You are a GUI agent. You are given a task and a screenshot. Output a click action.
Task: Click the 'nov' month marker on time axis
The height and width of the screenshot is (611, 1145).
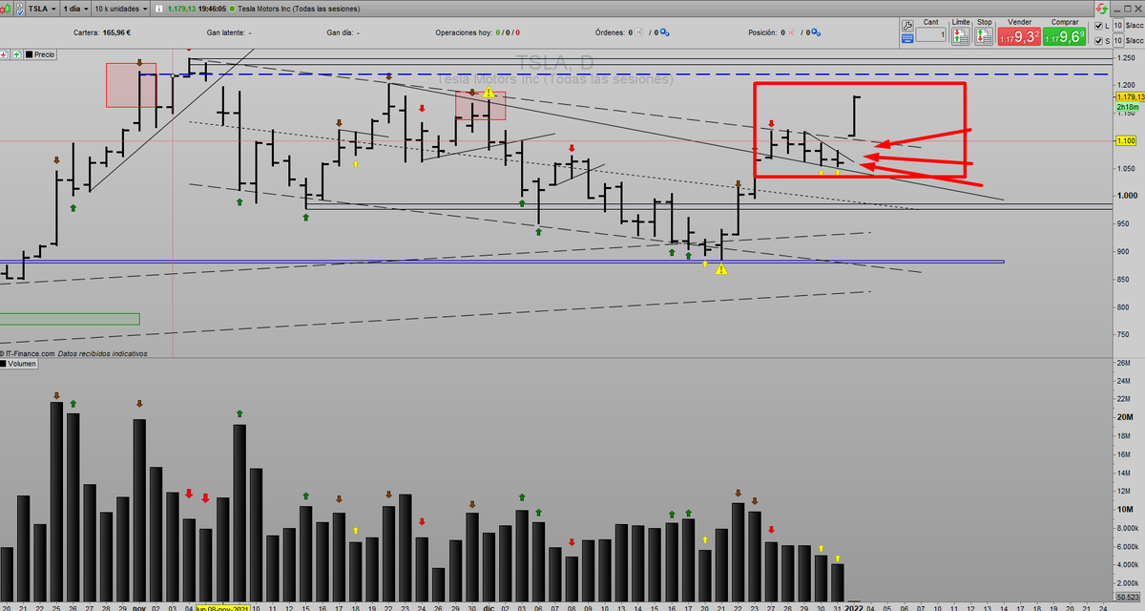click(x=138, y=606)
